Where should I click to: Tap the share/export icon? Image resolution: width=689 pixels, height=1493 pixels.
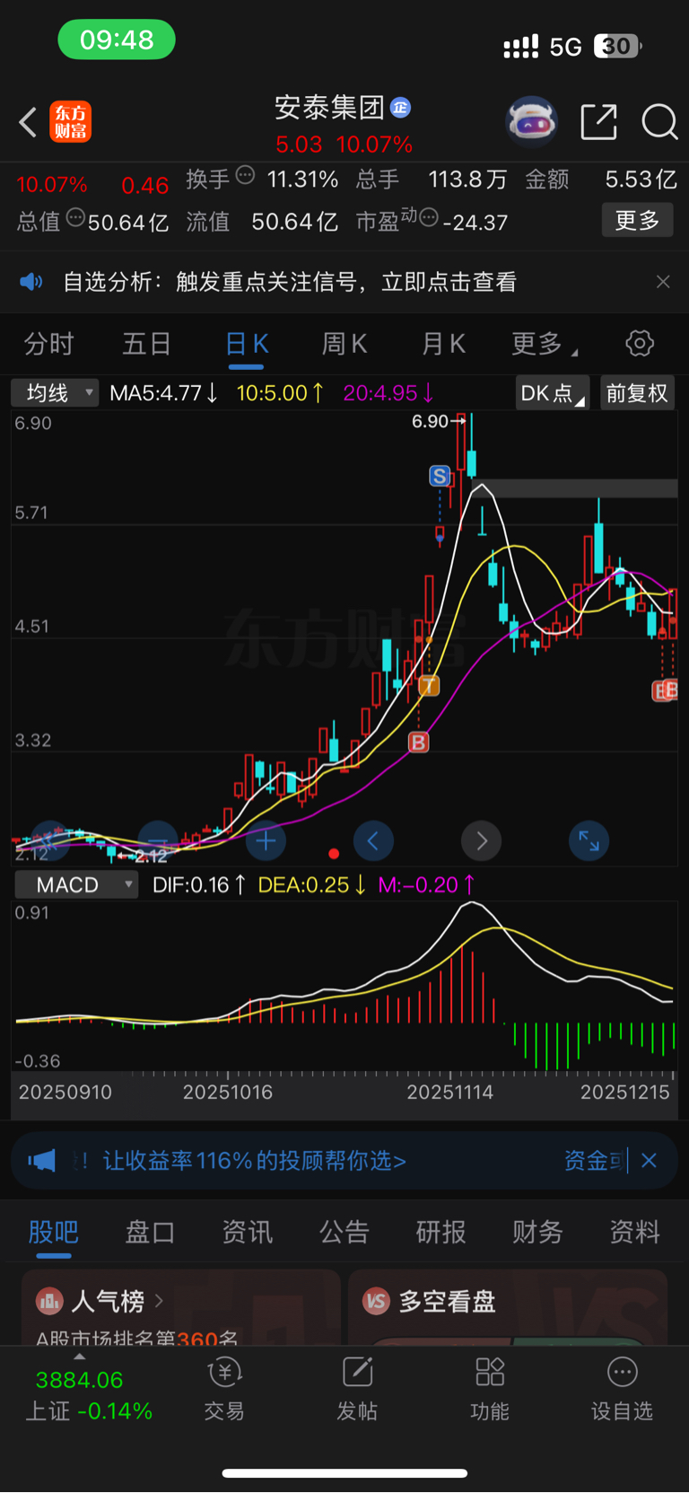pos(598,122)
